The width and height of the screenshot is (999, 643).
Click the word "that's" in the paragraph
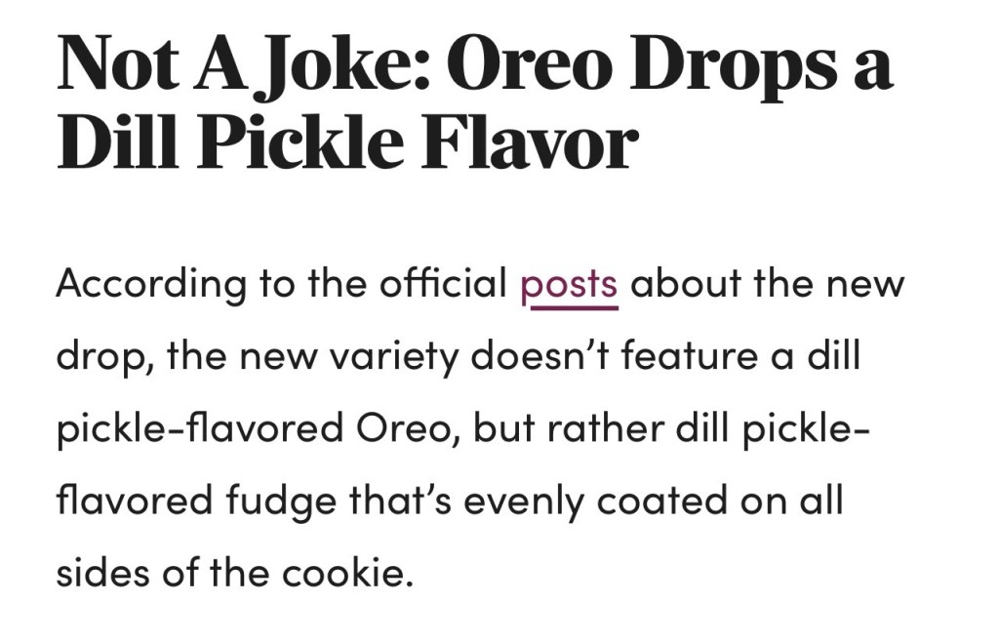click(391, 502)
